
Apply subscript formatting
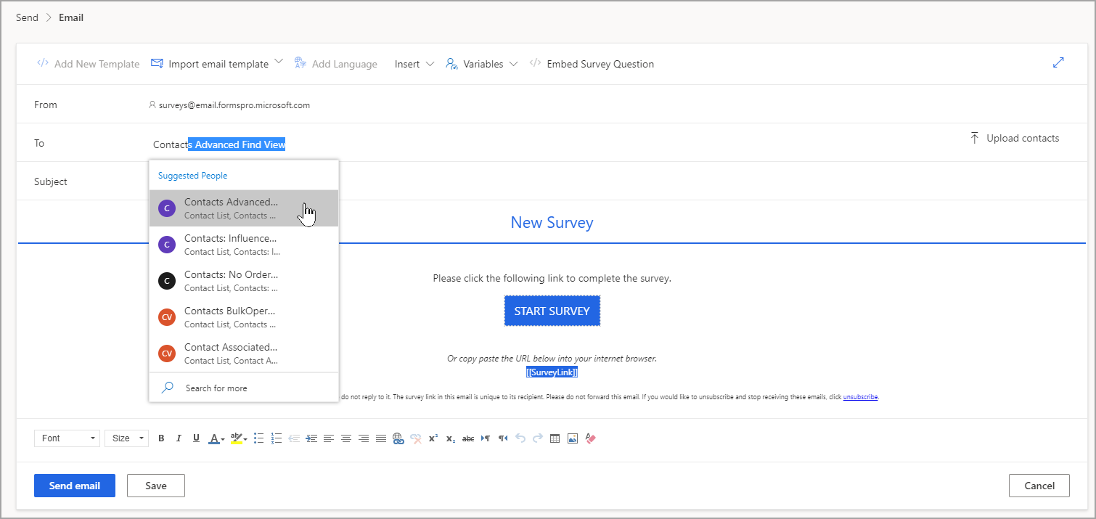pos(451,438)
